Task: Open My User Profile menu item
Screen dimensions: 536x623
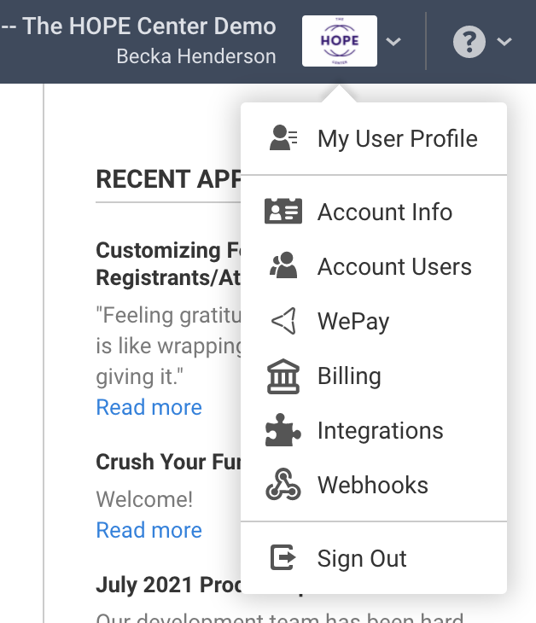Action: coord(397,138)
